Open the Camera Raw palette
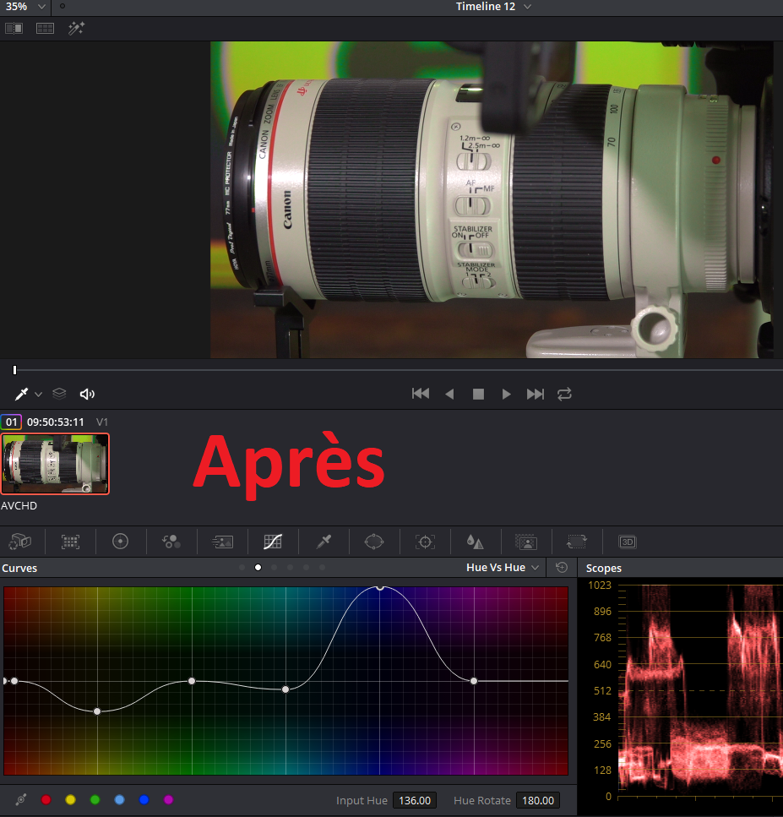 click(x=19, y=542)
